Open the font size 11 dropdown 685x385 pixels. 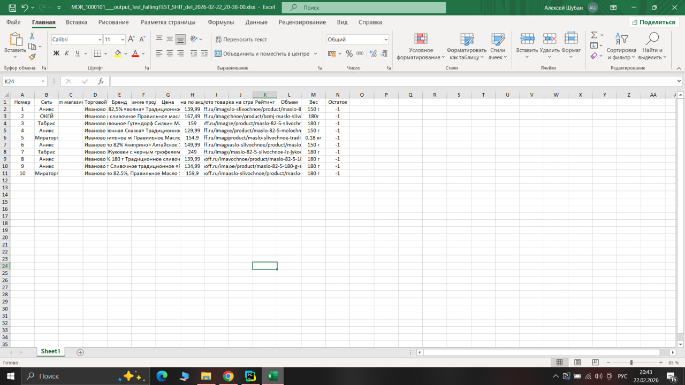pos(123,40)
